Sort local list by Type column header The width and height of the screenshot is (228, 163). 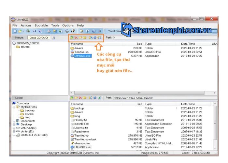click(x=148, y=104)
